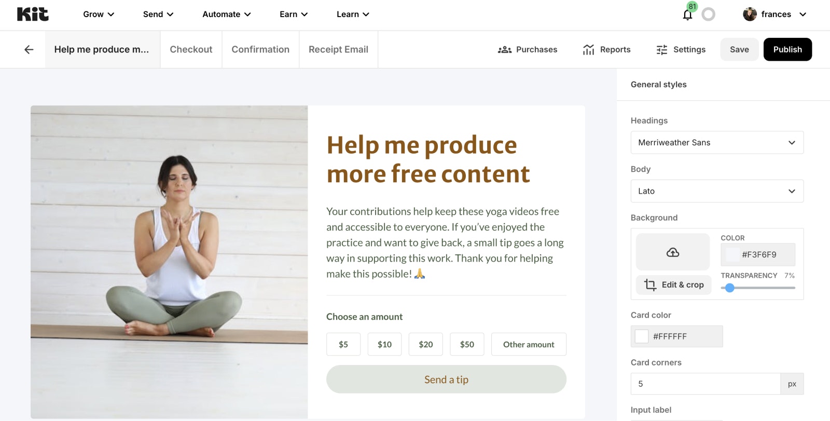
Task: Open the Headings font dropdown
Action: [717, 142]
